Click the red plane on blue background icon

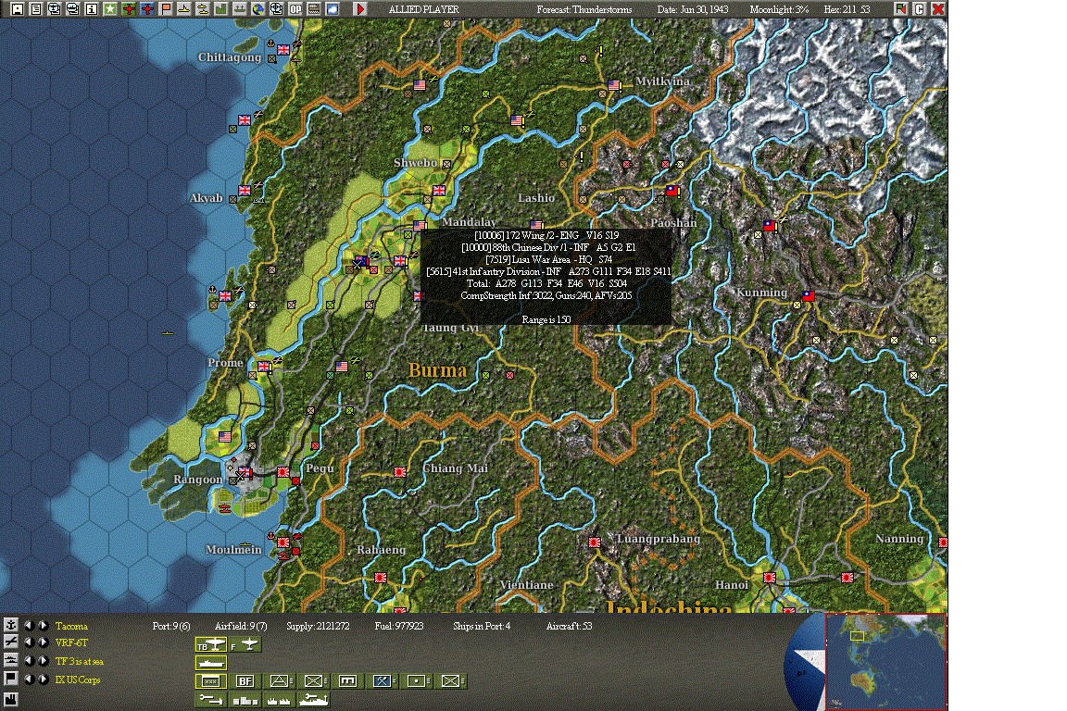click(x=147, y=9)
